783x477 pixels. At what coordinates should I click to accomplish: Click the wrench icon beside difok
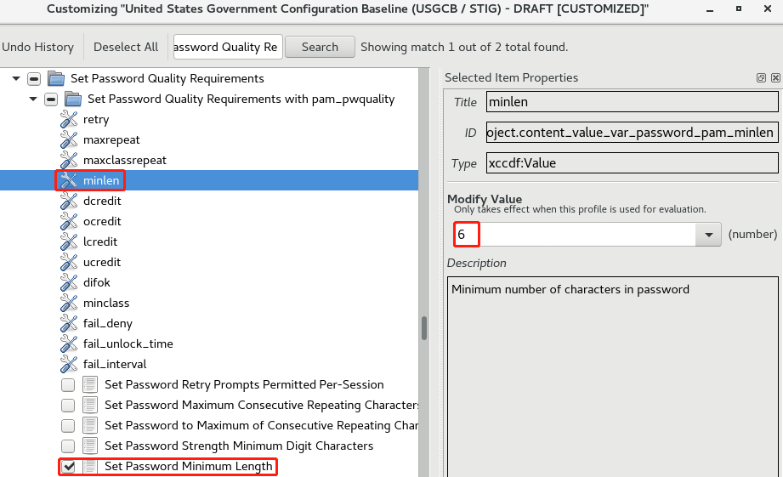point(69,283)
